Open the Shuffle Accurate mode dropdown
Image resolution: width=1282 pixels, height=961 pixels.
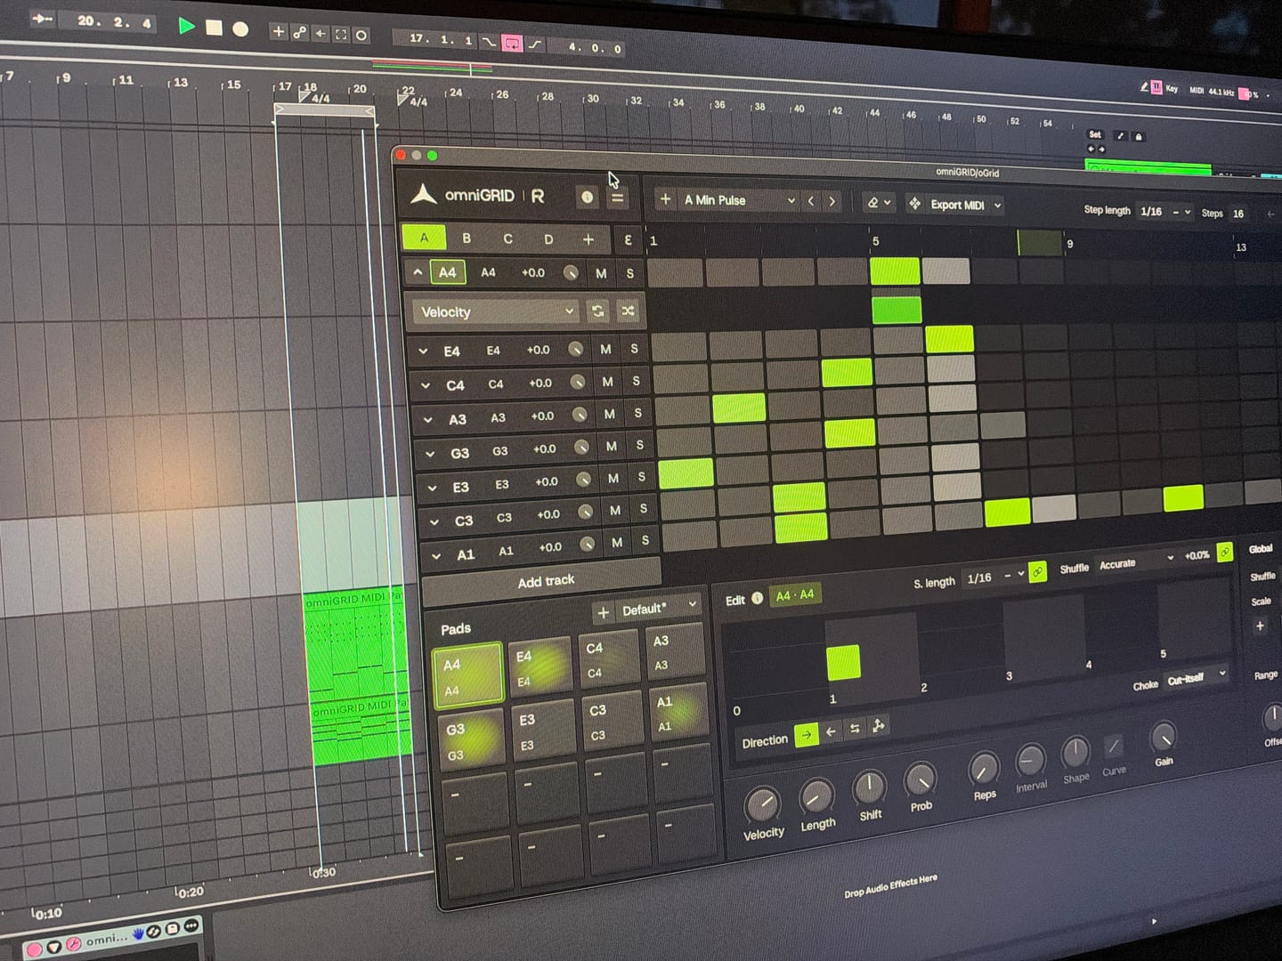(x=1136, y=562)
